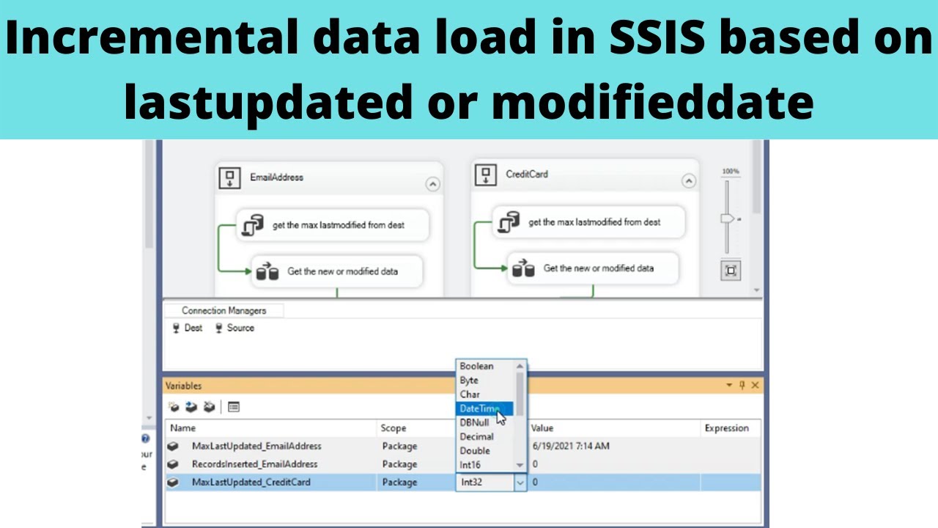Click the RecordsInserted_EmailAddress variable icon
This screenshot has height=528, width=938.
pyautogui.click(x=173, y=464)
